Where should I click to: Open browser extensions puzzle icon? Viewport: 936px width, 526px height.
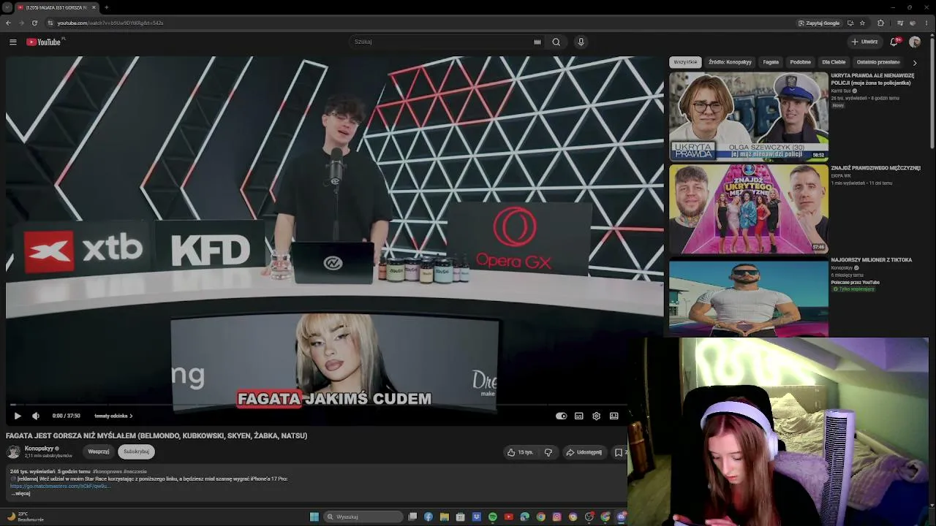coord(880,23)
